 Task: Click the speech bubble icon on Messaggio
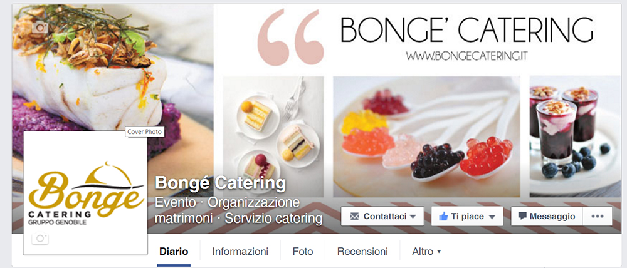pos(522,216)
